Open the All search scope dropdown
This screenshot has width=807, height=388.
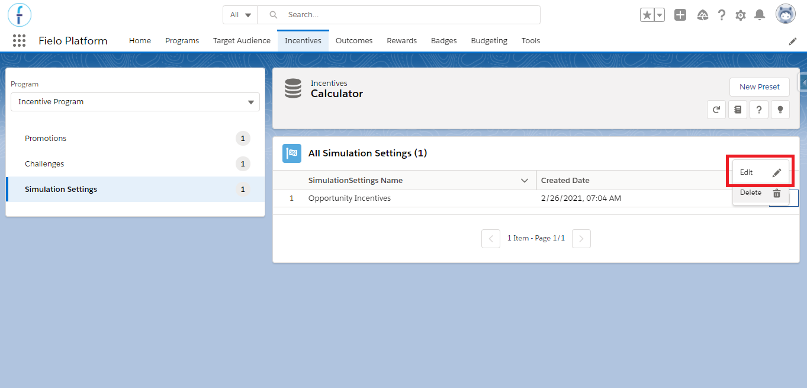[240, 15]
